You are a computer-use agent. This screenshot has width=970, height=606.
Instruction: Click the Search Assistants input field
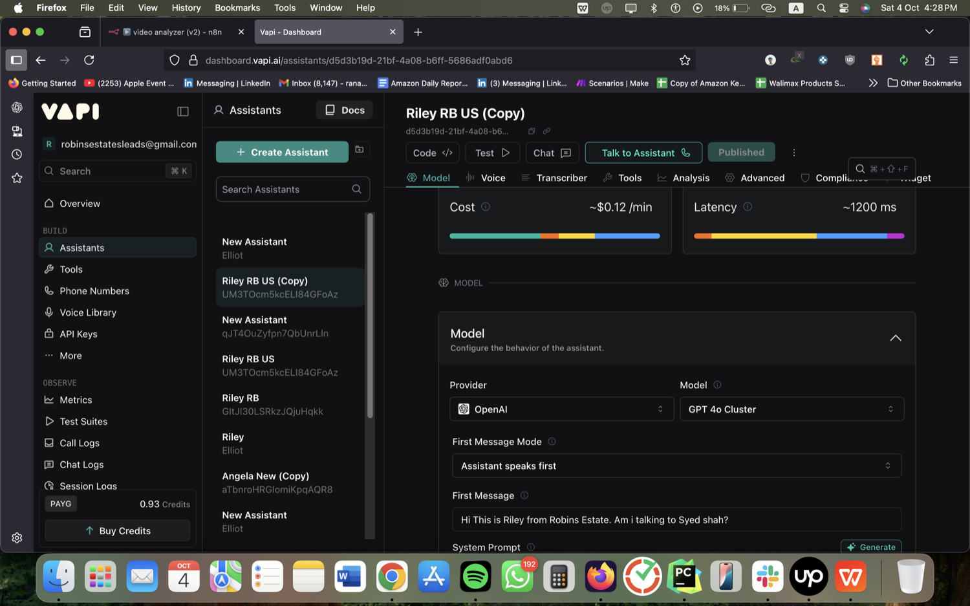[x=293, y=189]
